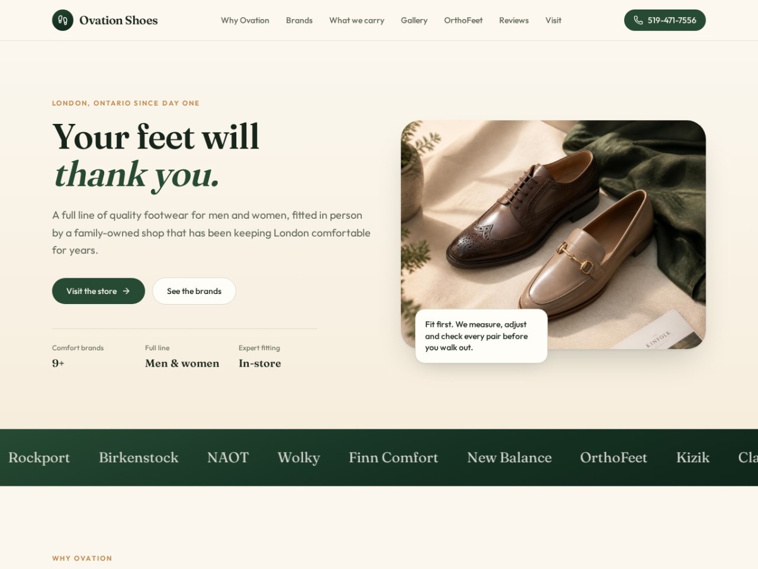758x569 pixels.
Task: Call 519-471-7556 via header button
Action: click(x=665, y=20)
